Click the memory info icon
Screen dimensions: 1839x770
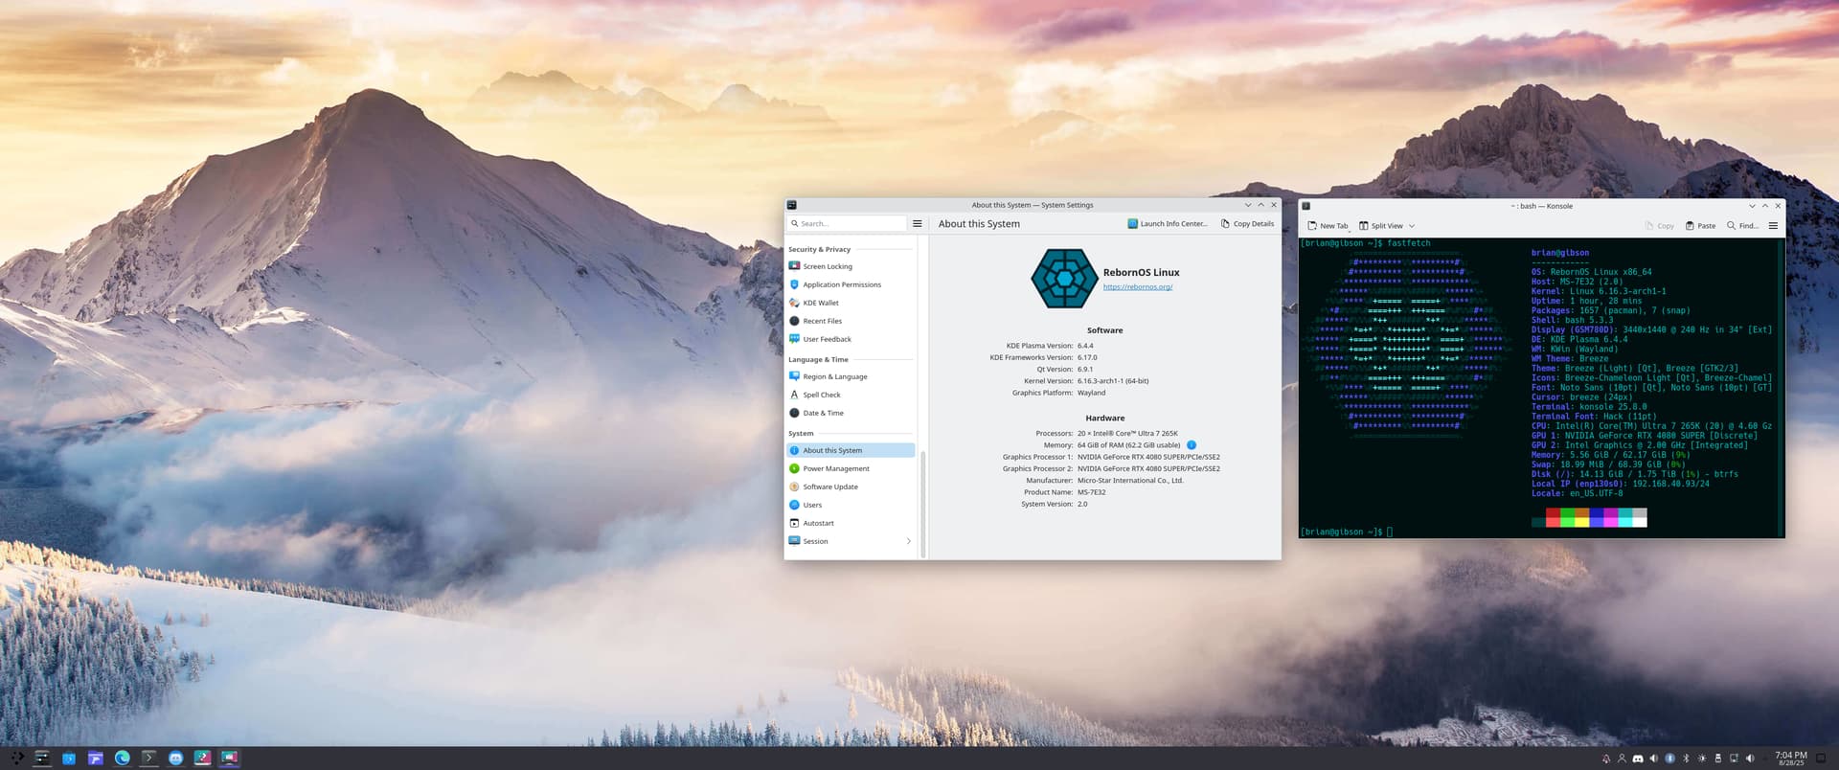click(x=1192, y=445)
